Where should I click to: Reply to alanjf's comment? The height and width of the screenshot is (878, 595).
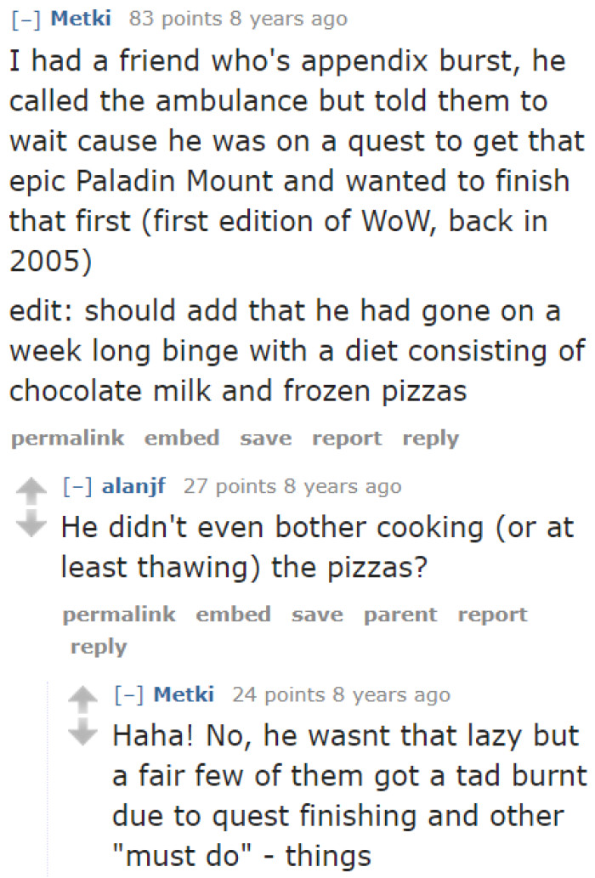(x=98, y=647)
